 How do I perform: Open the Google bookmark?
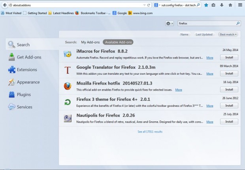point(120,13)
